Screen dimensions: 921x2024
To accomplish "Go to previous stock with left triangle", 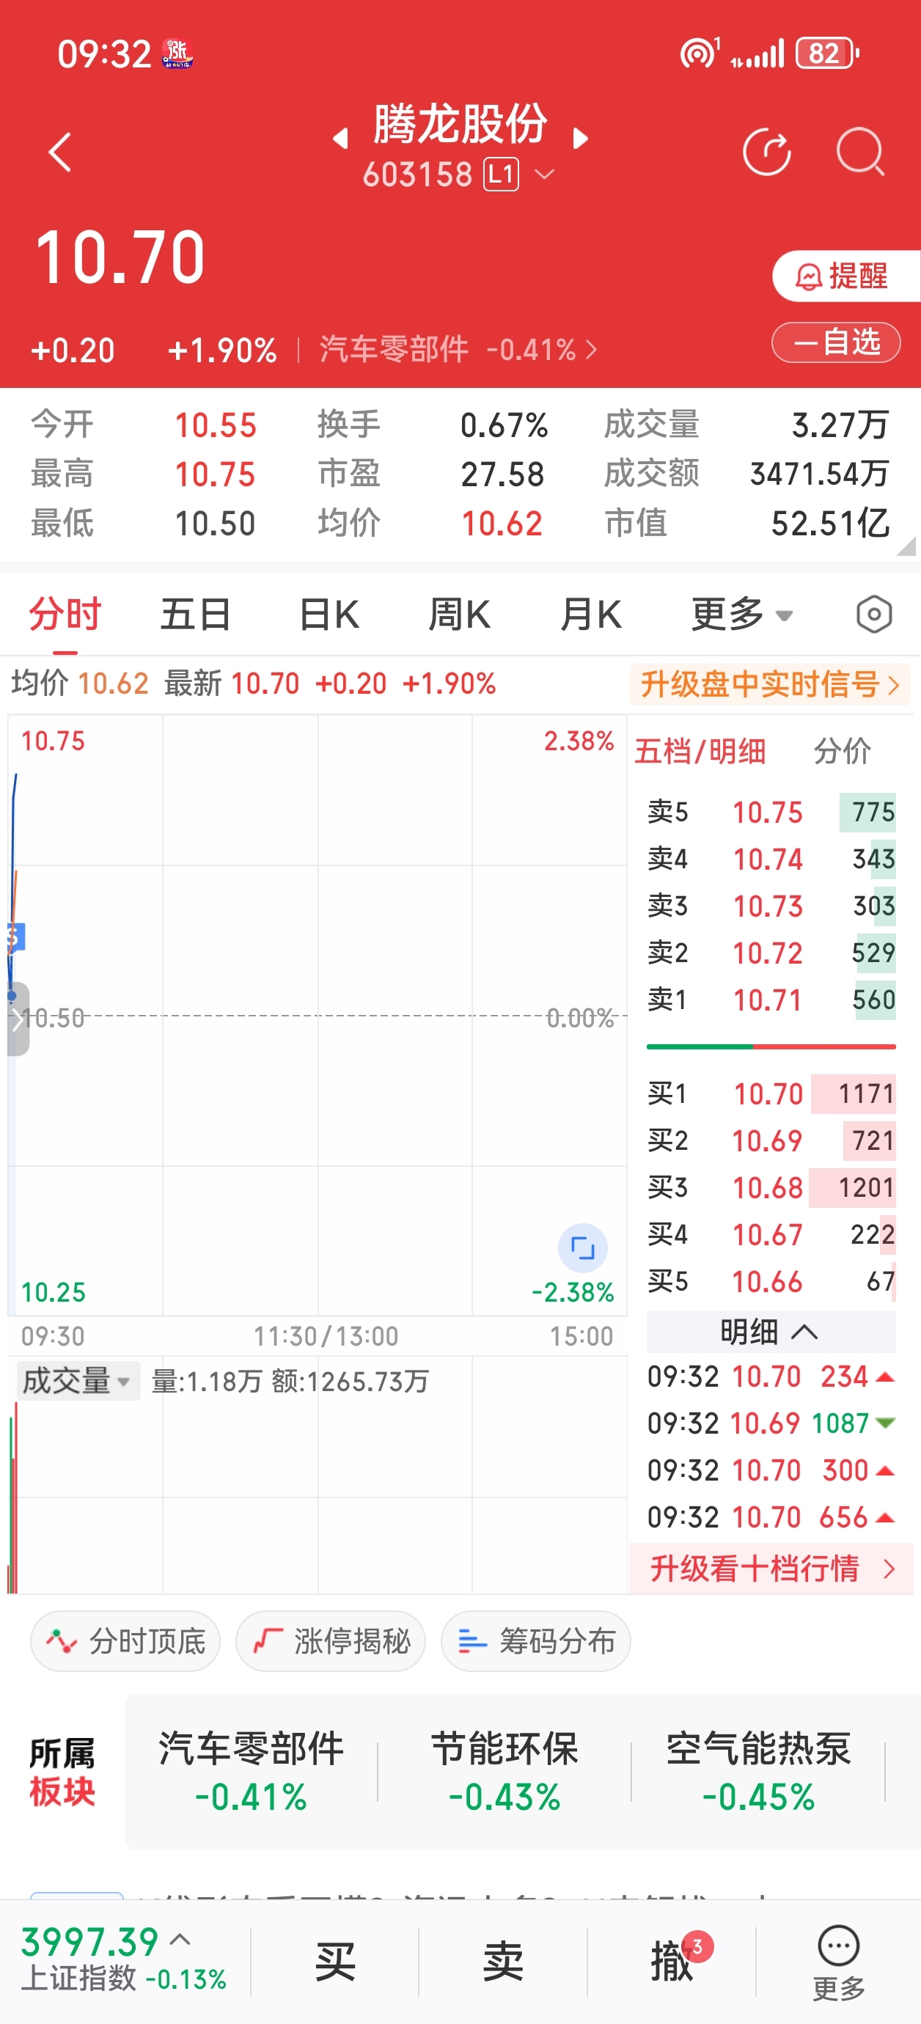I will 340,139.
